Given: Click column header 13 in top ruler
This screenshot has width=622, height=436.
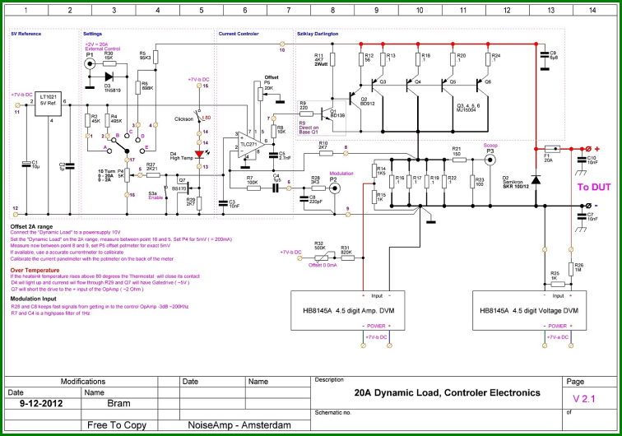Looking at the screenshot, I should click(x=550, y=10).
